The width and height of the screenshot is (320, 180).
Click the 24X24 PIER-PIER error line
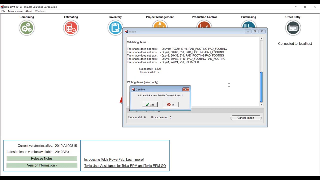click(x=163, y=62)
